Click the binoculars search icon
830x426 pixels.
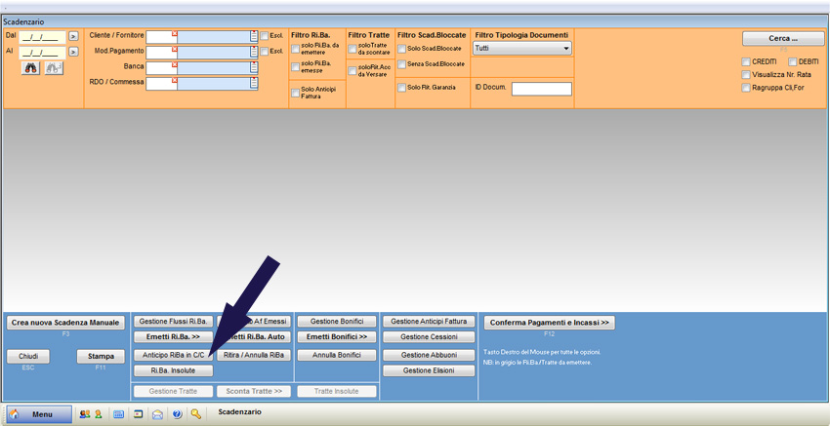pyautogui.click(x=31, y=68)
